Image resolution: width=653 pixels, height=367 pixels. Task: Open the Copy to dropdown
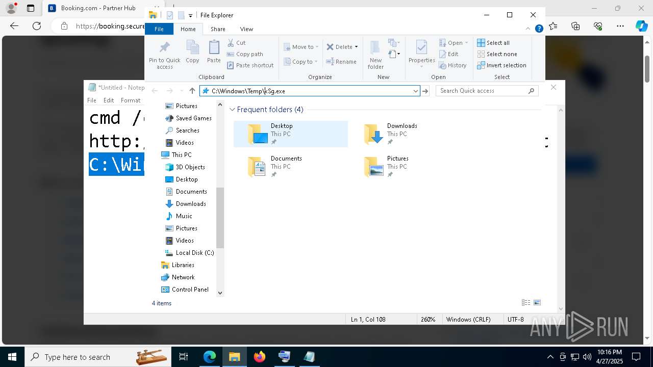(300, 62)
